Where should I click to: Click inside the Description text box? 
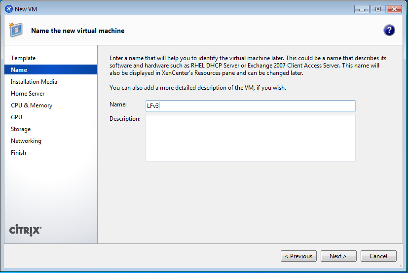pos(251,138)
